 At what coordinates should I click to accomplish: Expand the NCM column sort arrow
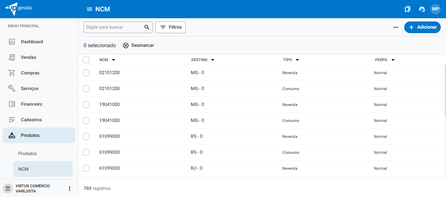click(x=113, y=60)
